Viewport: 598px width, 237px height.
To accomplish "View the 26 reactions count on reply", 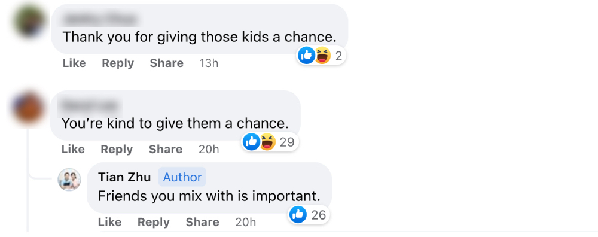I will coord(319,215).
